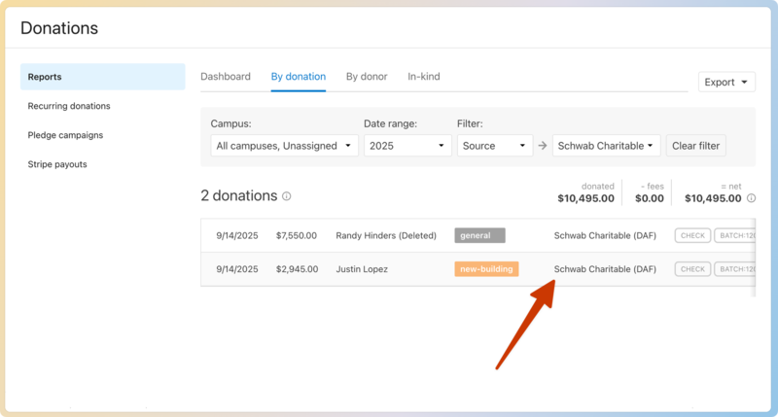Viewport: 778px width, 417px height.
Task: Click BATCH tag on Randy Hinders donation
Action: click(x=734, y=235)
